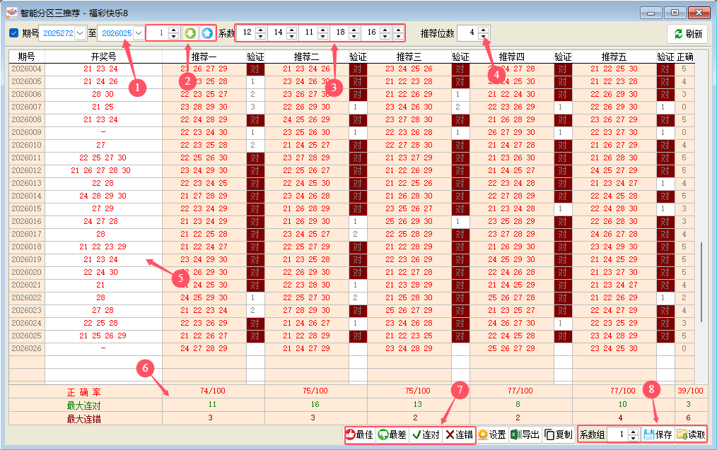
Task: Save coefficient group with 保存 button
Action: [658, 435]
